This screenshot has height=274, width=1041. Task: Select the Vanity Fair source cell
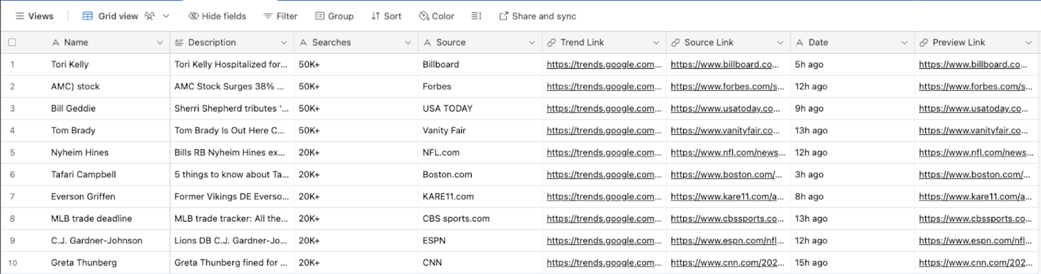[480, 131]
